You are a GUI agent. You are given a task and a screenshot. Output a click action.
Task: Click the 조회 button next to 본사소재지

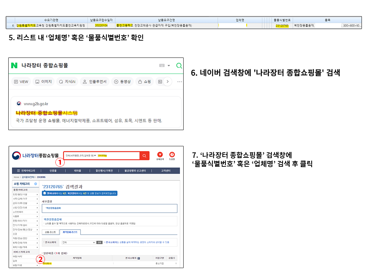point(99,241)
